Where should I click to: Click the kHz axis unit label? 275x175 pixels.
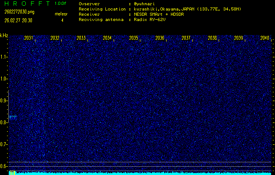pos(4,35)
